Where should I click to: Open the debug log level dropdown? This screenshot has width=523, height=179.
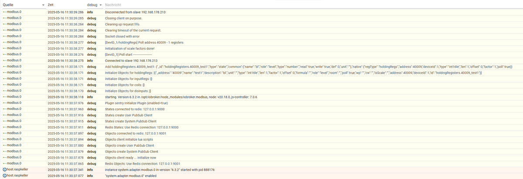(95, 5)
